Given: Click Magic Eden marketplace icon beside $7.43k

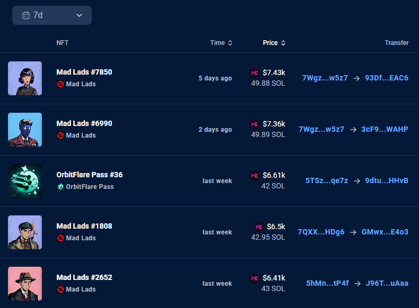Looking at the screenshot, I should [x=255, y=73].
